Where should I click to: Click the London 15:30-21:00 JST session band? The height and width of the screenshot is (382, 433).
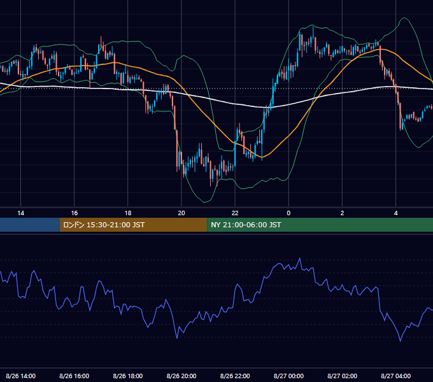tap(133, 225)
